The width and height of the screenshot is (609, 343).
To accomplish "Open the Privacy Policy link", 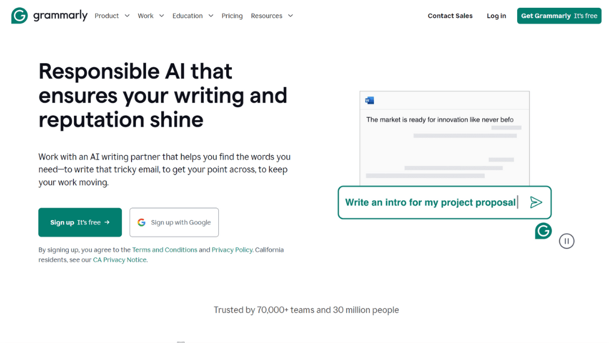I will click(232, 250).
